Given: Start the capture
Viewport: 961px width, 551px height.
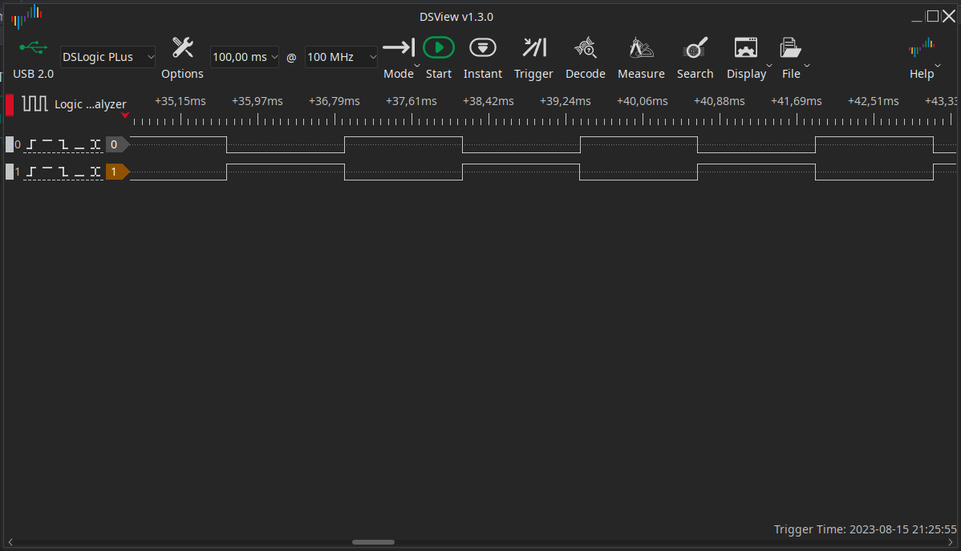Looking at the screenshot, I should [x=438, y=47].
